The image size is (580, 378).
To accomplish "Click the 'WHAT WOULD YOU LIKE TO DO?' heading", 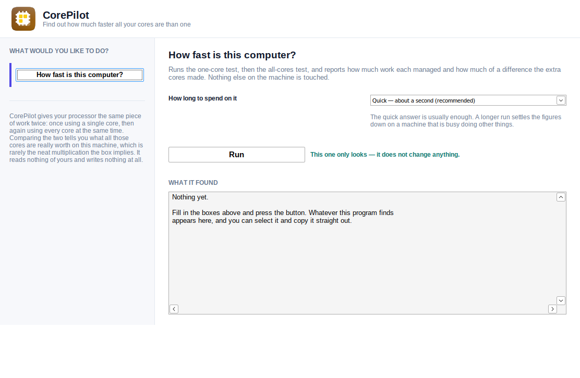I will point(59,51).
